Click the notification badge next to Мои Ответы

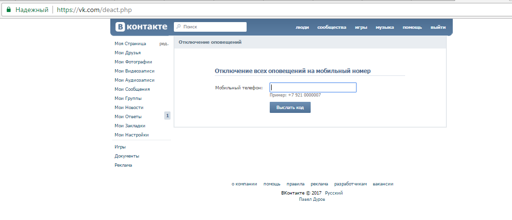coord(167,116)
